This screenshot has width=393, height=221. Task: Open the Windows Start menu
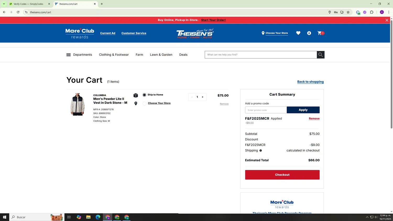coord(4,217)
